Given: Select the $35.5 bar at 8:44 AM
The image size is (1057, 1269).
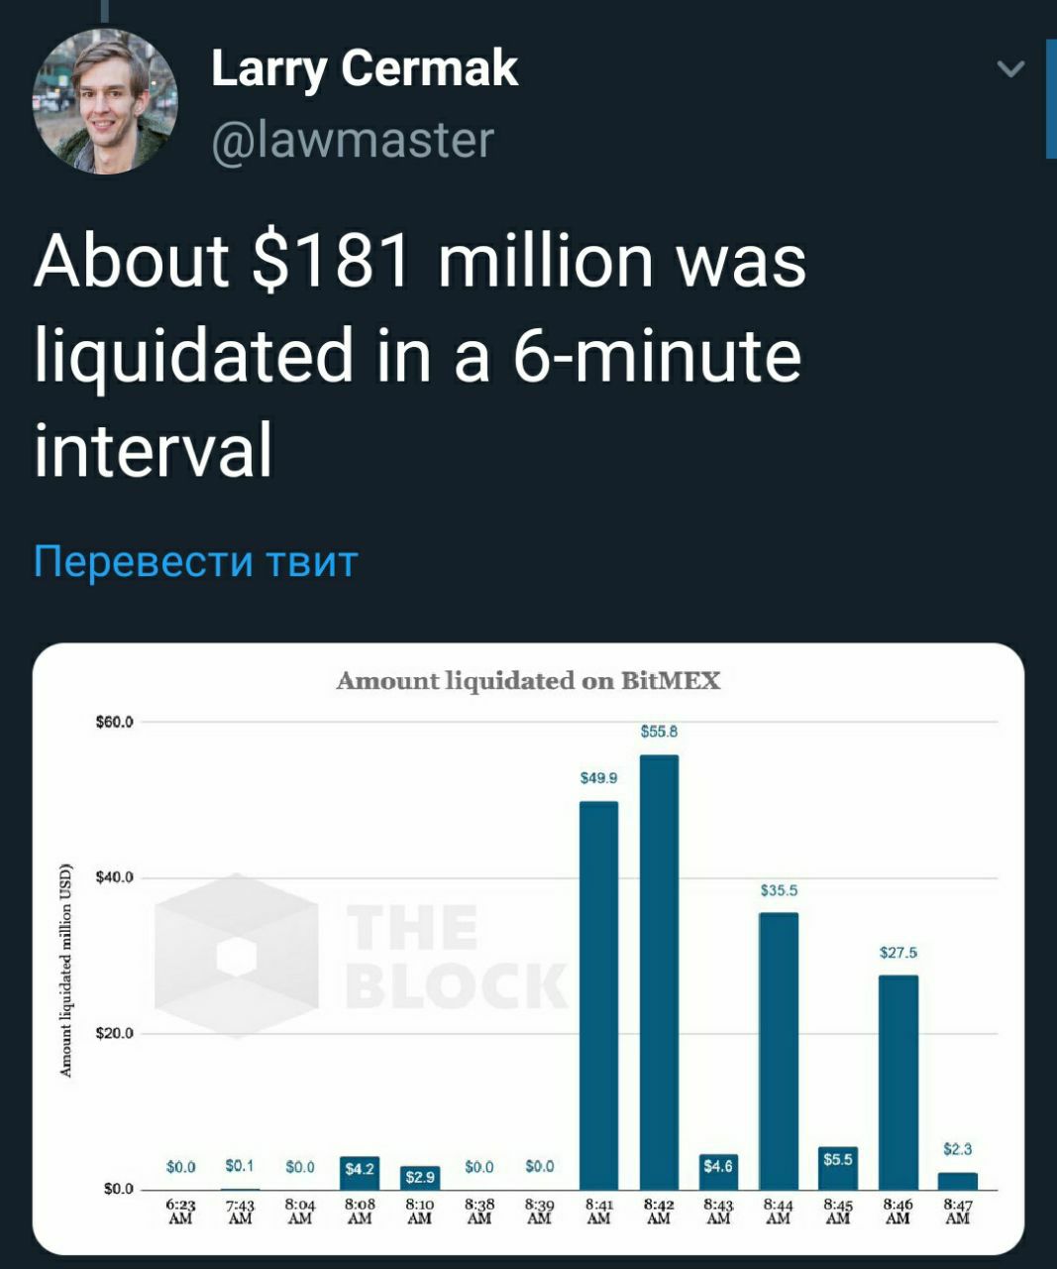Looking at the screenshot, I should (779, 1051).
